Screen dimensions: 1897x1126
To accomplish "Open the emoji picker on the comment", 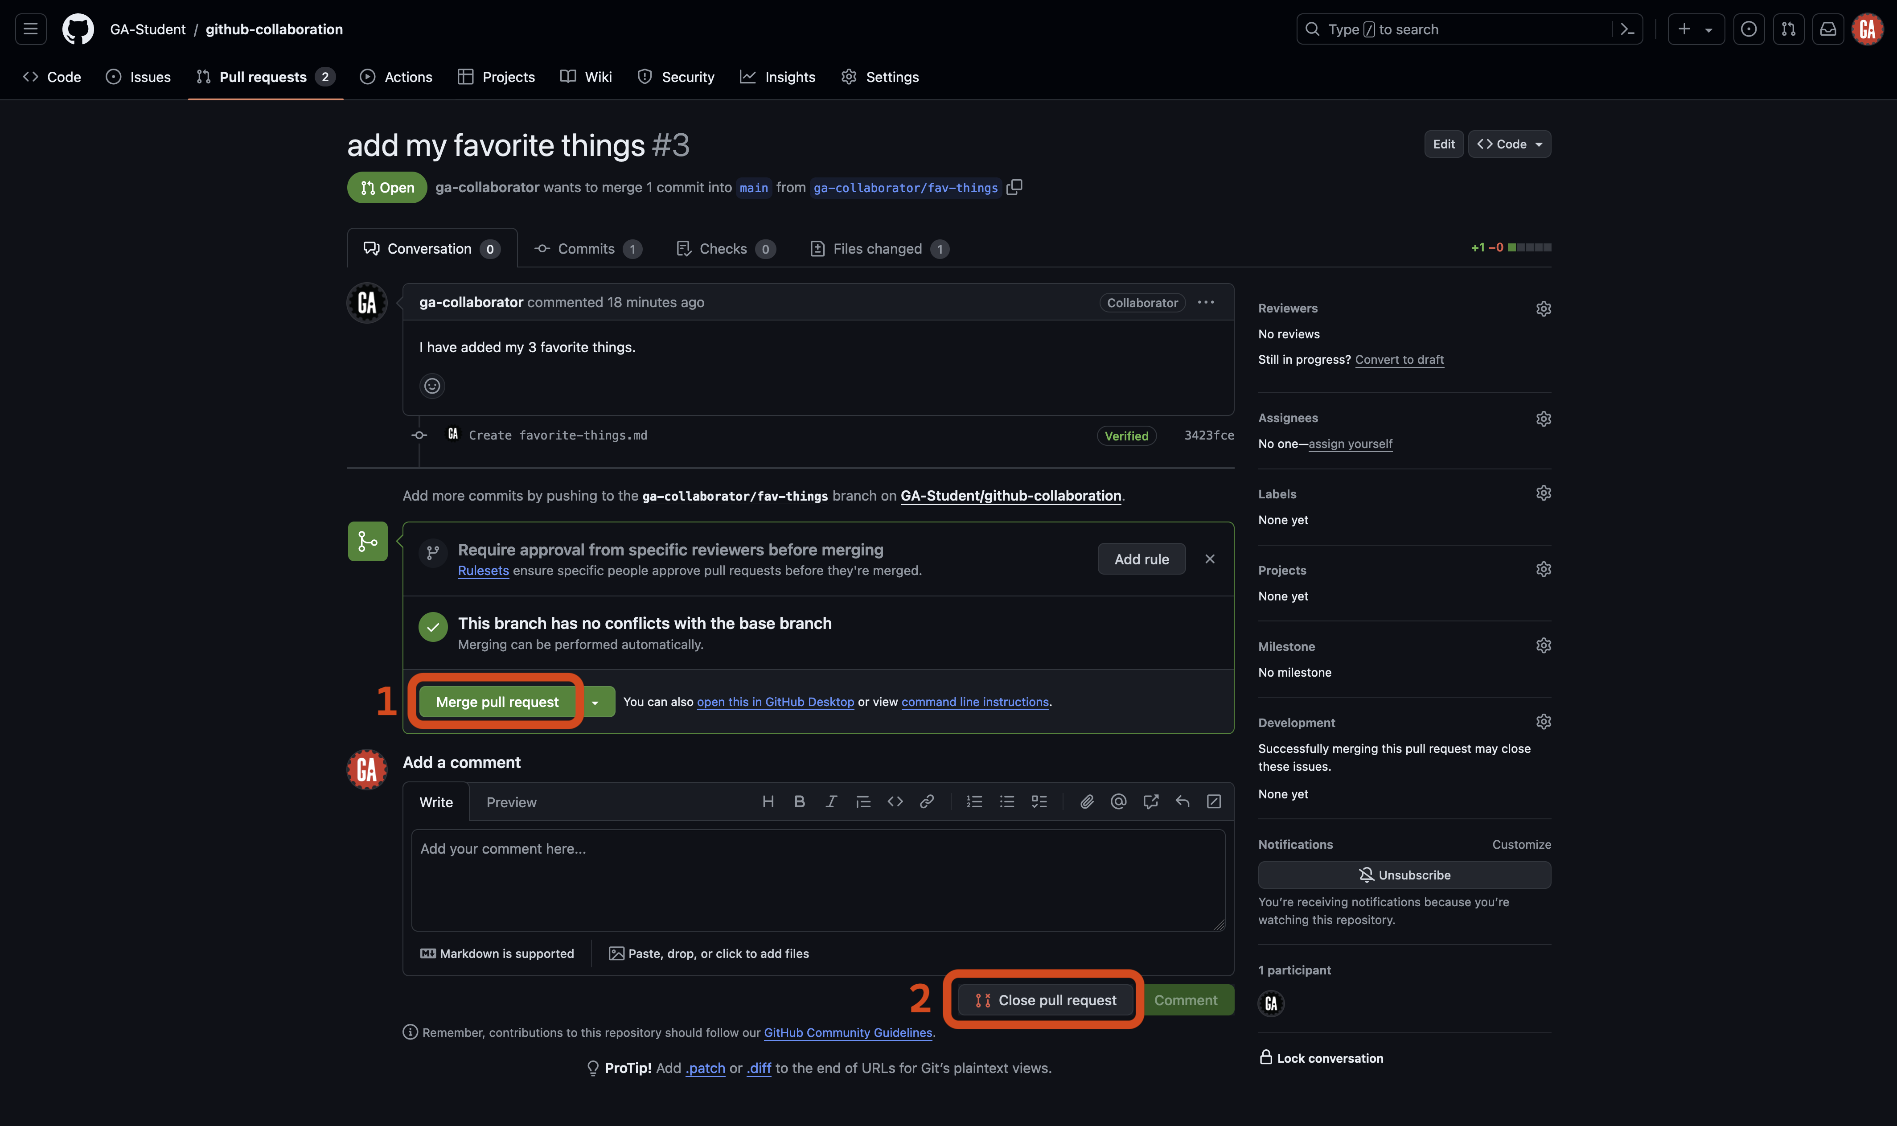I will click(x=431, y=386).
